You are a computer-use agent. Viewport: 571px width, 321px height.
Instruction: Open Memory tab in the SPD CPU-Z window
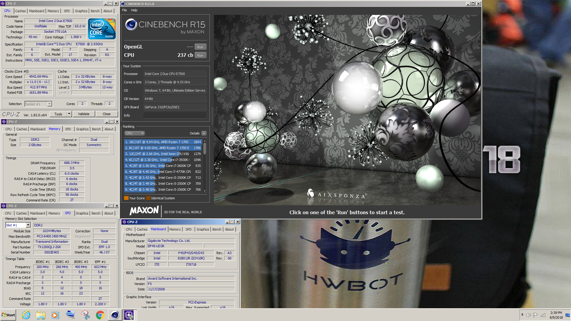54,213
